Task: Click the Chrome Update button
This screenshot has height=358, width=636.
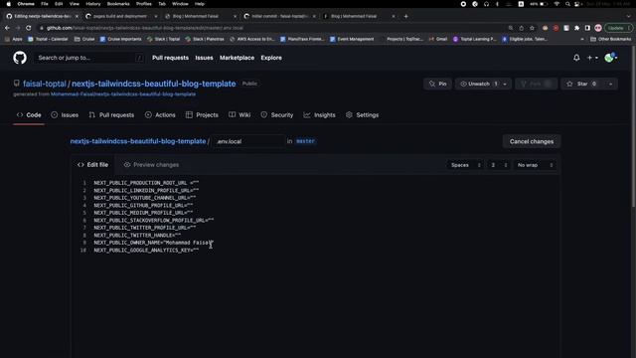Action: tap(618, 28)
